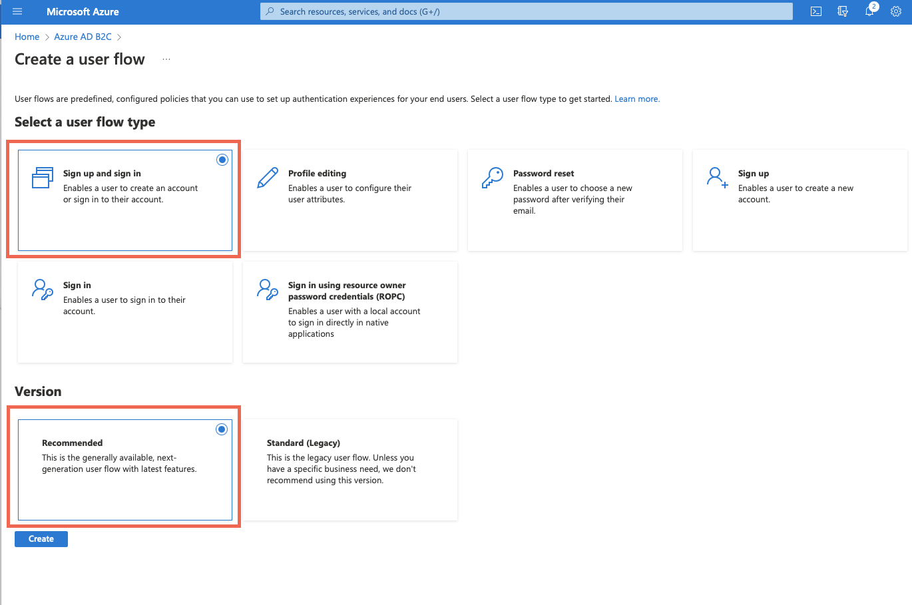This screenshot has width=912, height=605.
Task: Click the pencil icon for Profile editing
Action: (268, 178)
